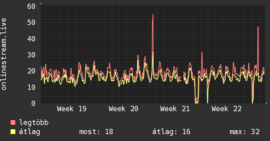Click the 30 y-axis value label
This screenshot has width=270, height=141.
31,55
